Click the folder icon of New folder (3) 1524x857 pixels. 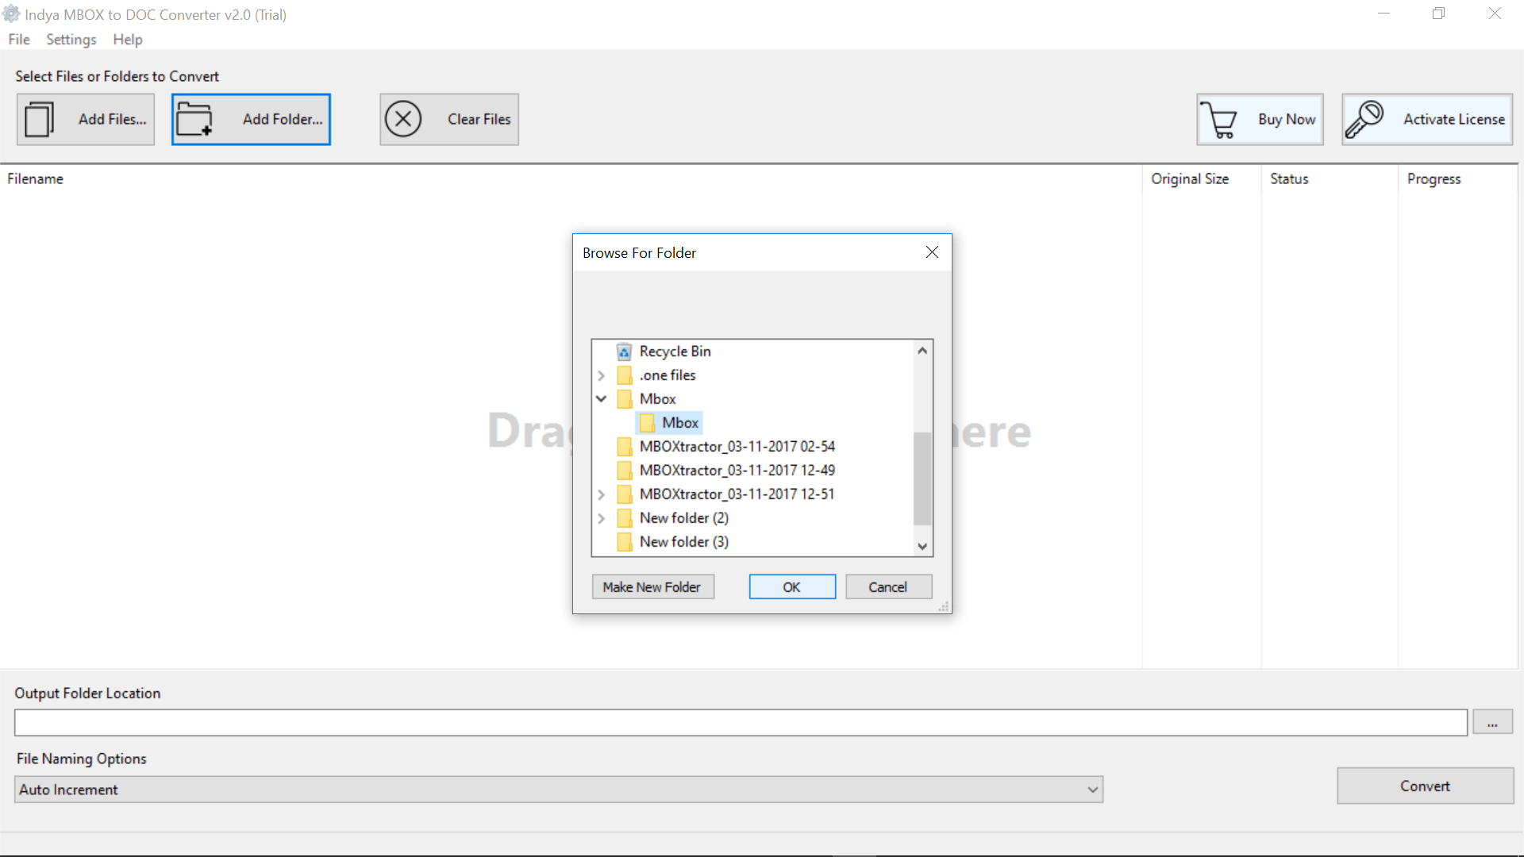625,542
